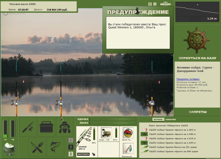
Task: Pause the game with the pause icon
Action: [x=150, y=4]
